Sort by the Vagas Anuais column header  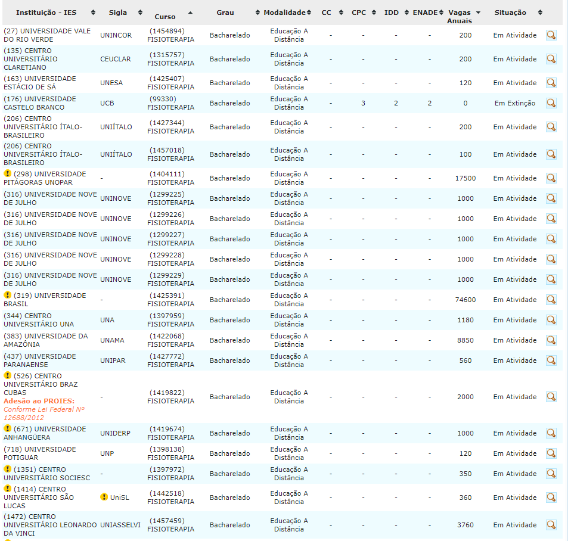459,17
